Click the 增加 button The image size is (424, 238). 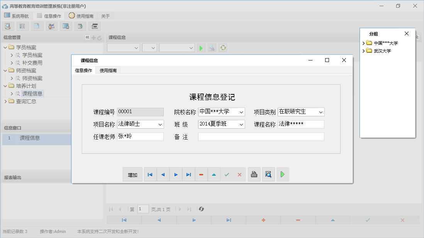point(132,174)
